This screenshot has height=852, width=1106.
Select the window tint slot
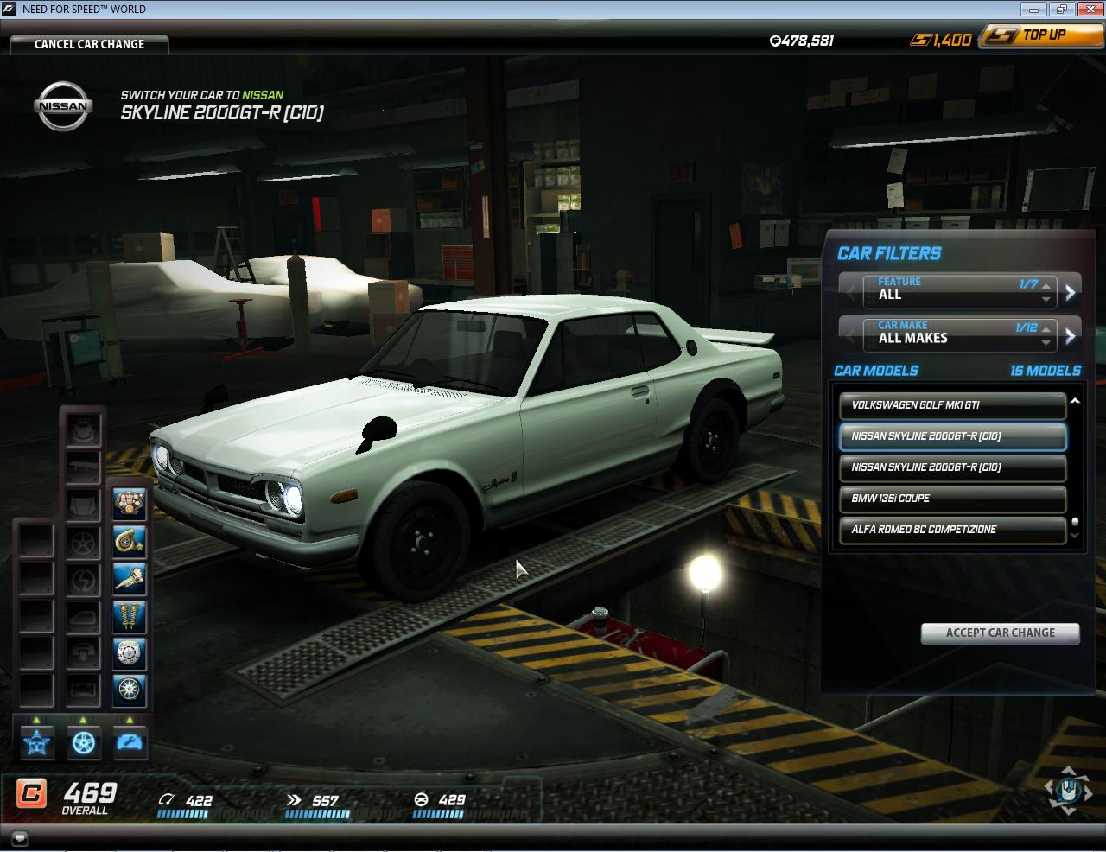[x=84, y=617]
